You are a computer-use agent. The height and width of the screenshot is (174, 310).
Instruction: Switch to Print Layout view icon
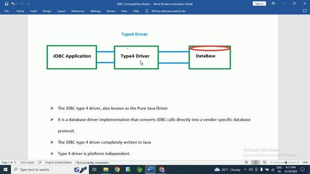point(255,162)
